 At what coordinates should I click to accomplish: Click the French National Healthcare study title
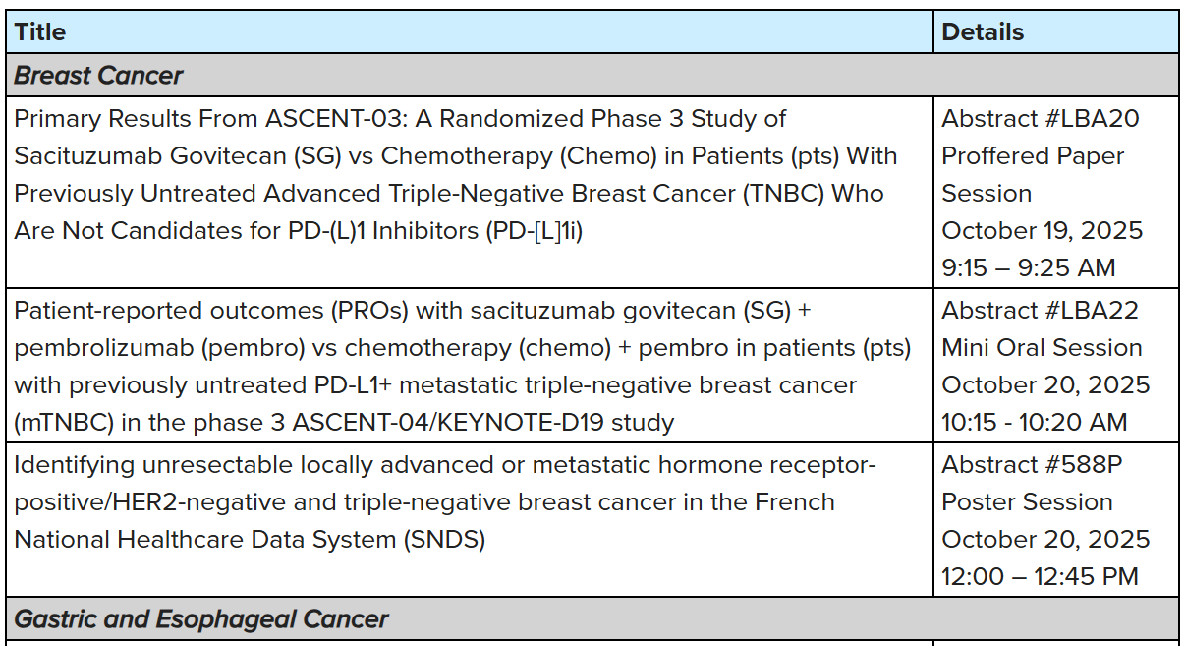click(x=444, y=464)
